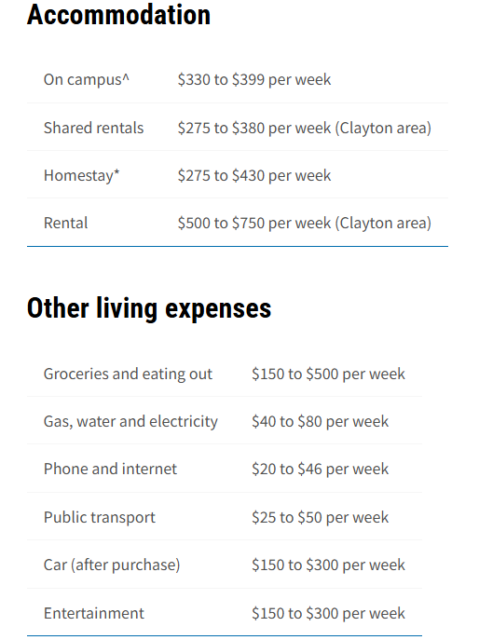Click the Other living expenses heading
Viewport: 479px width, 640px height.
149,308
